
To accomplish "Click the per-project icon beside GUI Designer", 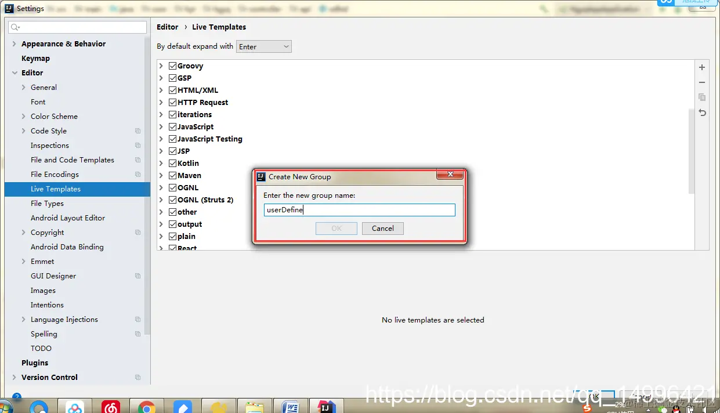I will (x=138, y=276).
